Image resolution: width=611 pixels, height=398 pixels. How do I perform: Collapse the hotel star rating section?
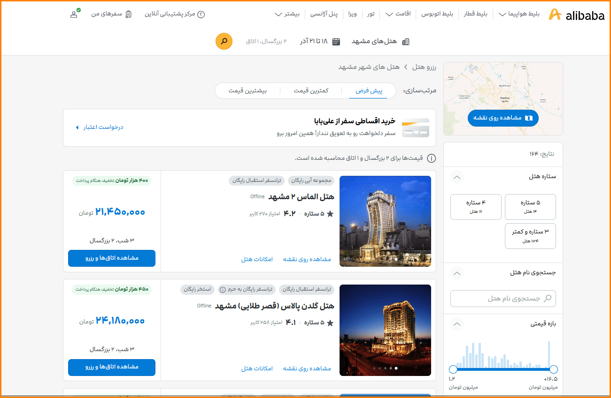pyautogui.click(x=457, y=177)
